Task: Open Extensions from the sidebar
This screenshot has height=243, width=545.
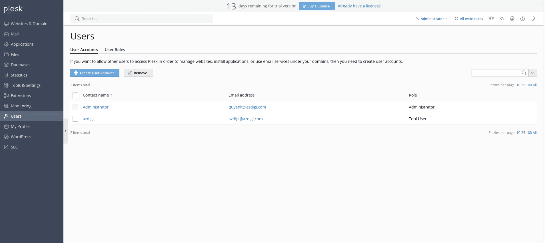Action: [21, 96]
